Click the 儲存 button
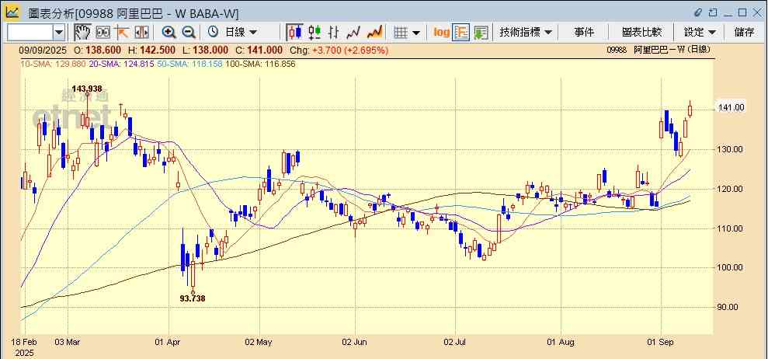Screen dimensions: 768x359 point(744,33)
